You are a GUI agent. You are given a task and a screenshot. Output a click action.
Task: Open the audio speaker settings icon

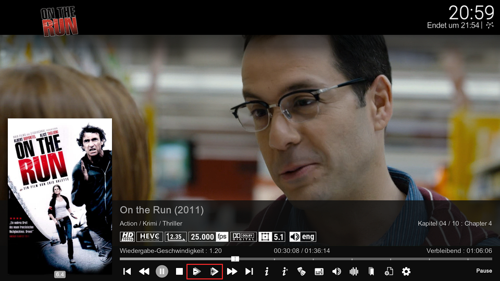pos(336,272)
